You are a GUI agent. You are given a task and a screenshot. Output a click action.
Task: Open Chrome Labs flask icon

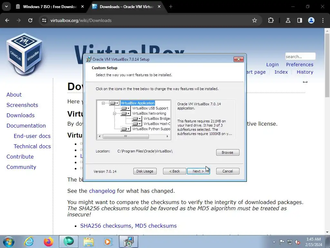tap(288, 20)
